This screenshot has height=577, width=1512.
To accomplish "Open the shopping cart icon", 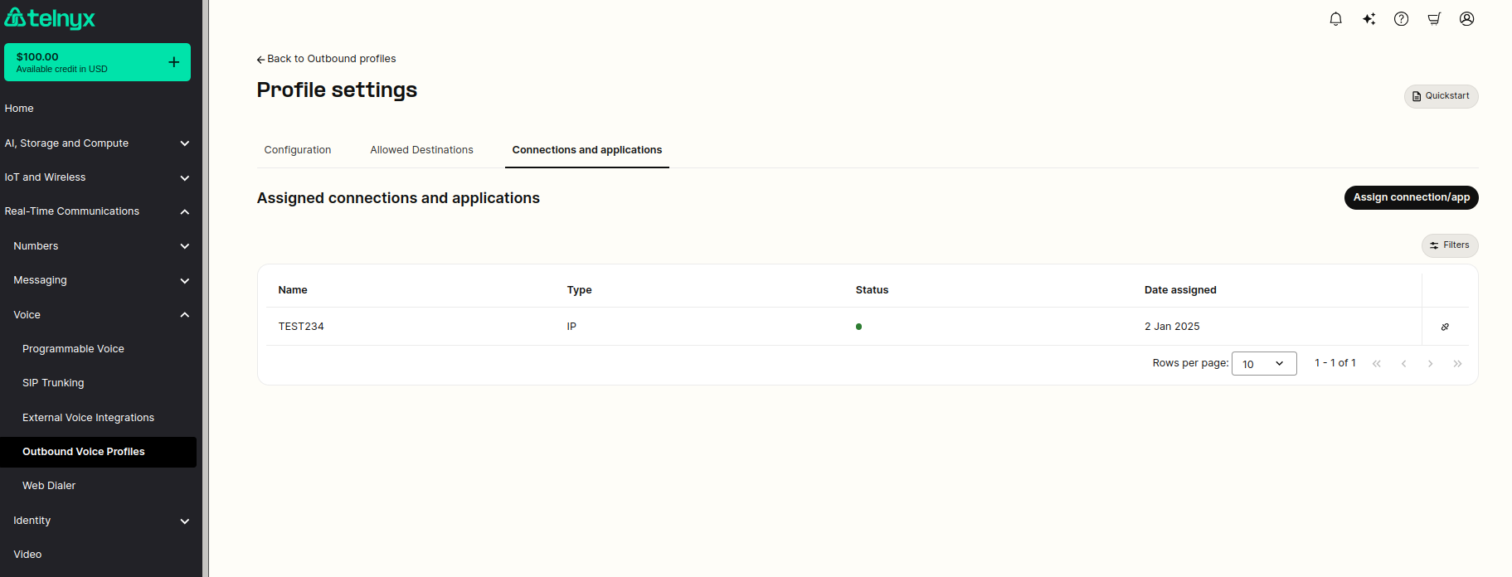I will pos(1434,19).
